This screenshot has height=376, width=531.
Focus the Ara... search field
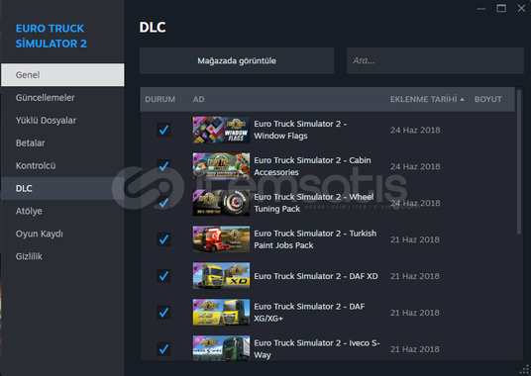click(x=435, y=60)
